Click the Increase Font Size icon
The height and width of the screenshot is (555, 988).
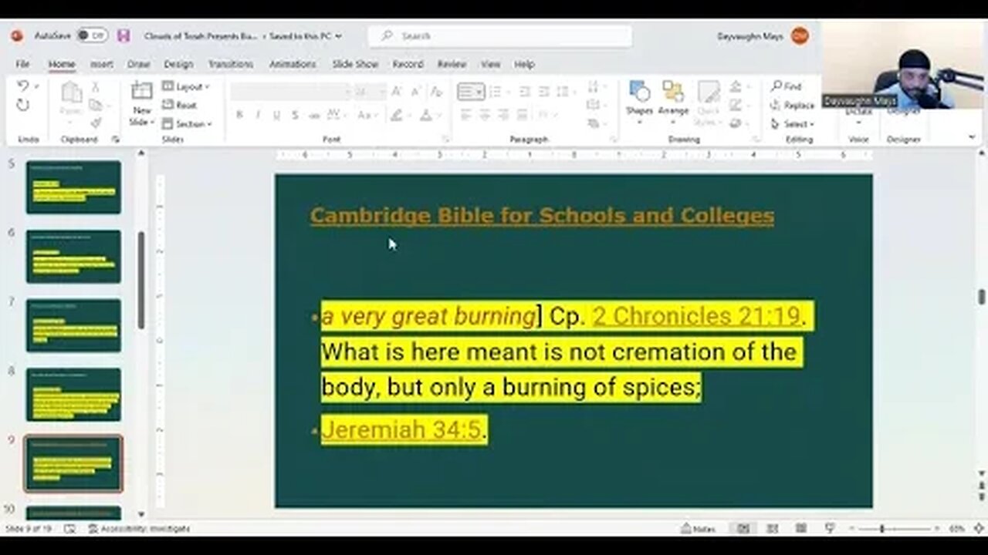pos(398,92)
